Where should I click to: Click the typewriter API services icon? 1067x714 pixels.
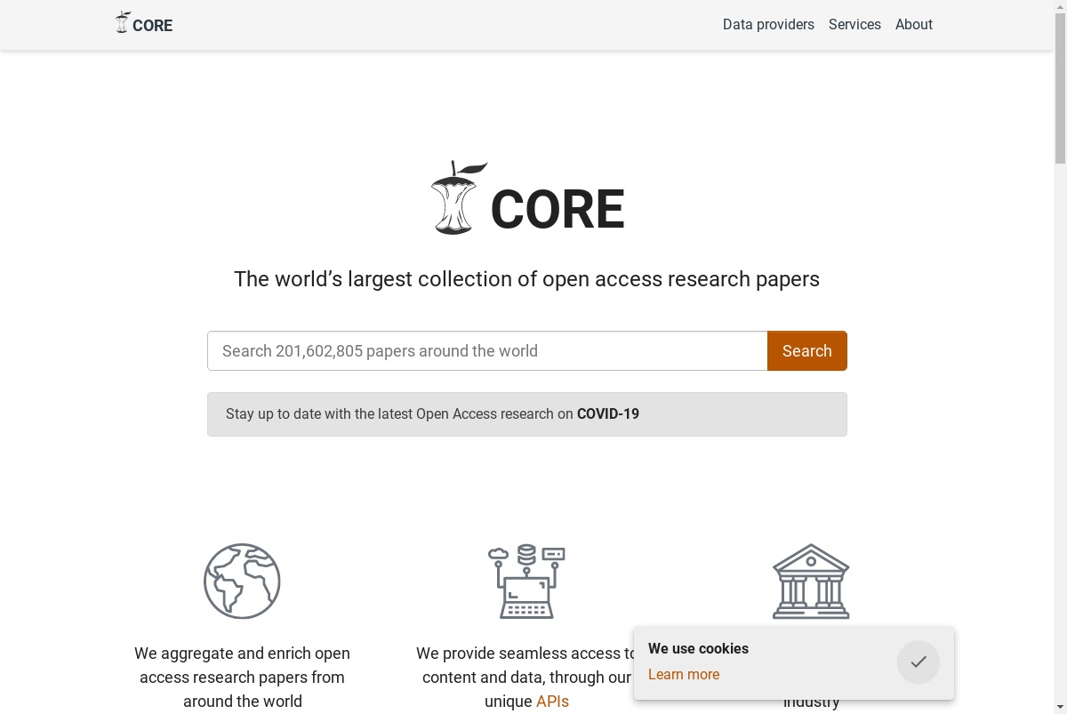click(526, 582)
